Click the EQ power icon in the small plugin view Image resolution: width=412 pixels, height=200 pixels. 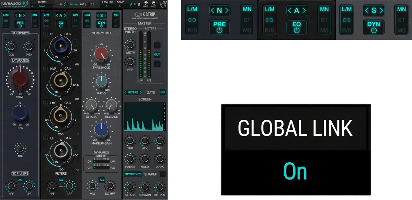pyautogui.click(x=61, y=26)
